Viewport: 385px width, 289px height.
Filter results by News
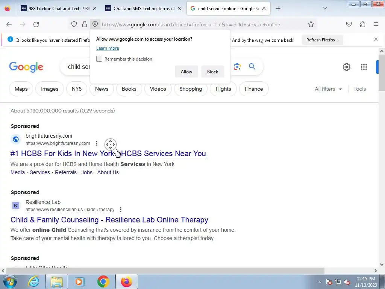102,89
